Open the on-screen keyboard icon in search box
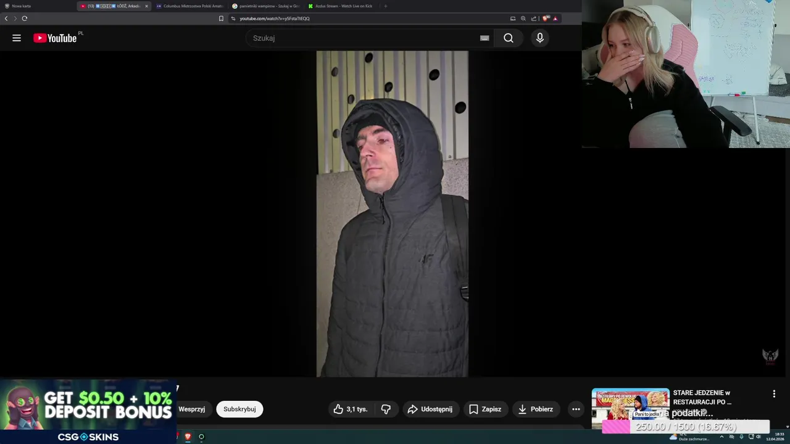The width and height of the screenshot is (790, 444). pyautogui.click(x=484, y=38)
